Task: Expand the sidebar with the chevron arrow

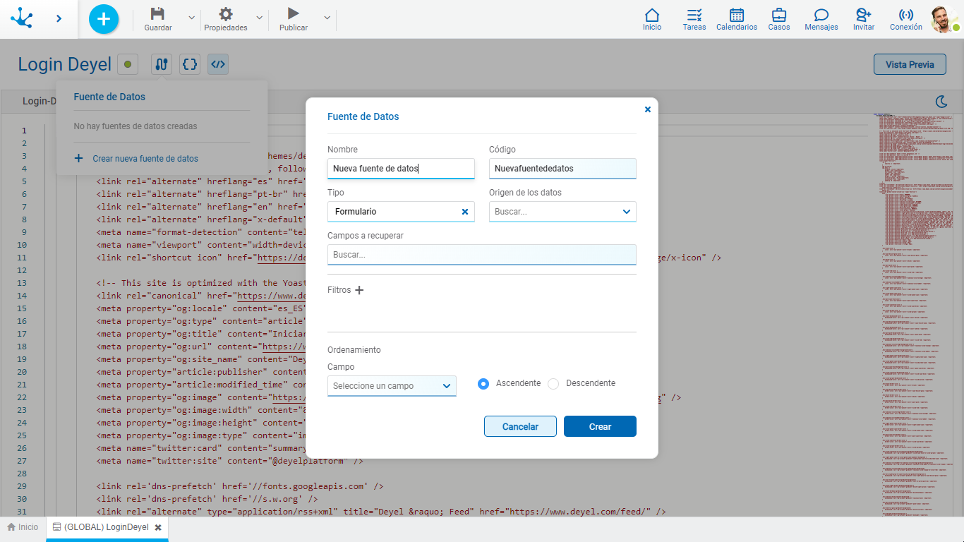Action: (x=59, y=19)
